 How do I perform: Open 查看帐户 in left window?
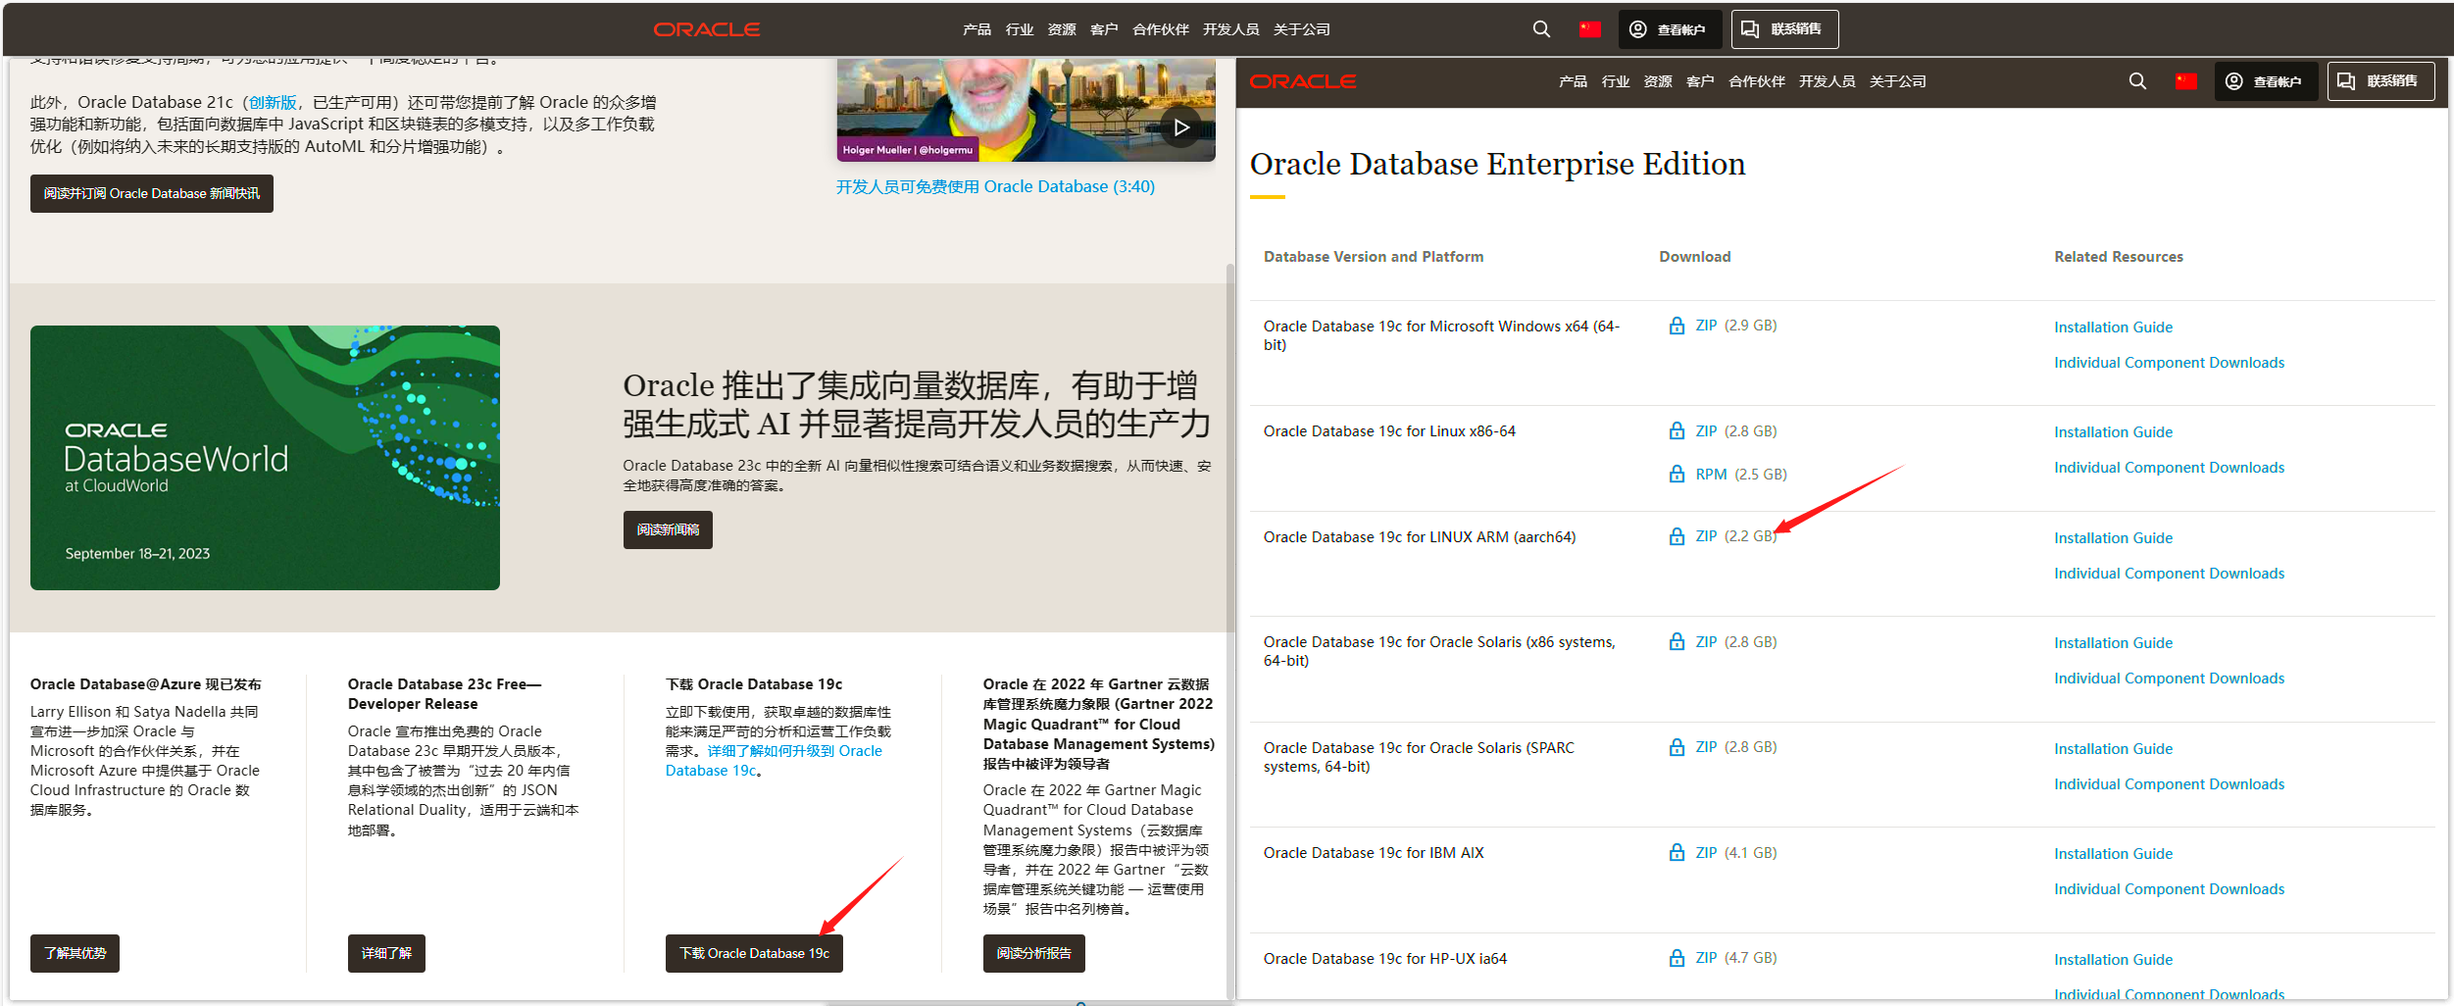[1670, 29]
